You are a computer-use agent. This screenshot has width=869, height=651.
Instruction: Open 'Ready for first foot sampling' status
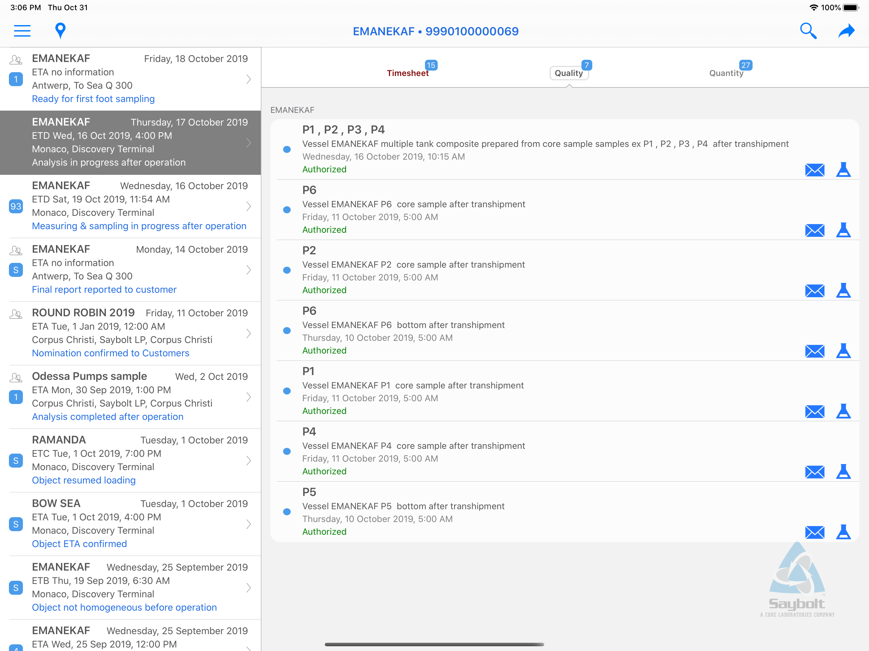tap(93, 99)
